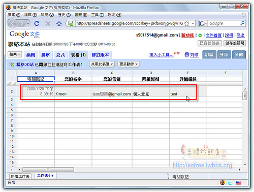Click the 插入小工具 link
This screenshot has height=192, width=254.
(162, 55)
